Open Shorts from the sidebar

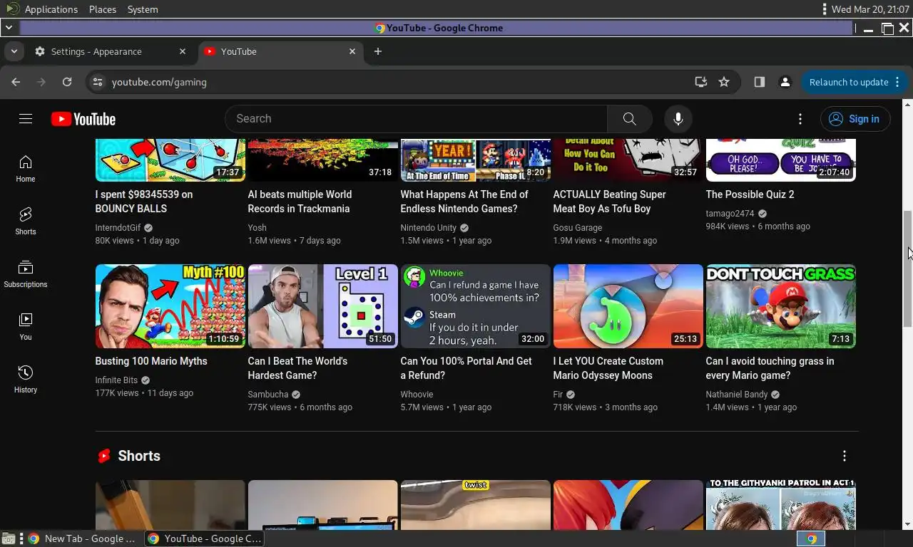(x=26, y=222)
